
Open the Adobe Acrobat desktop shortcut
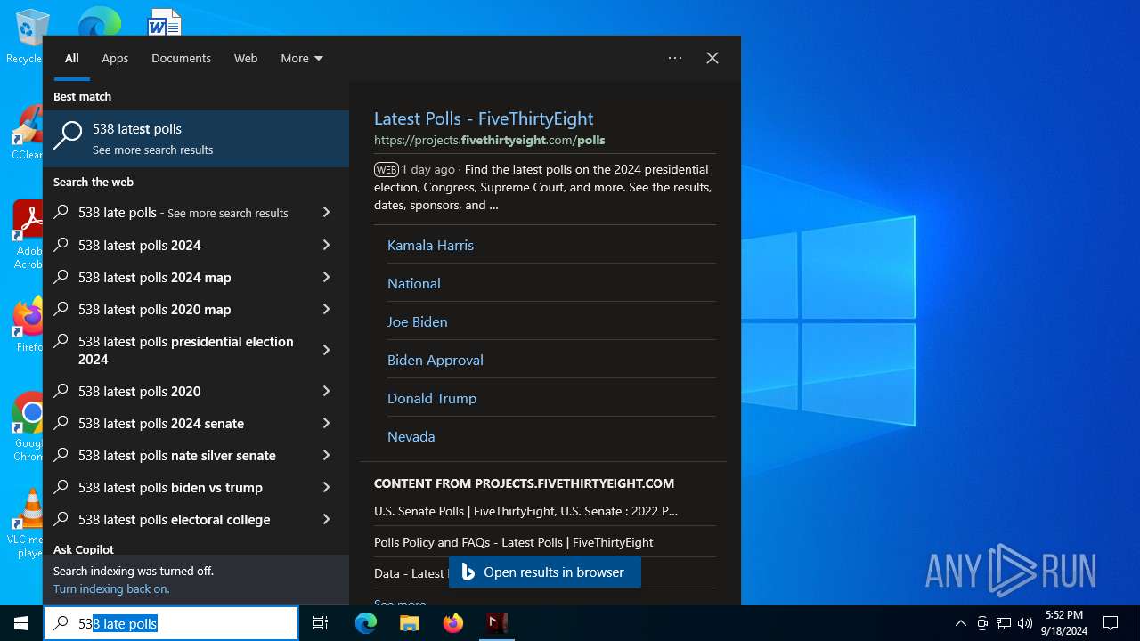(x=27, y=235)
